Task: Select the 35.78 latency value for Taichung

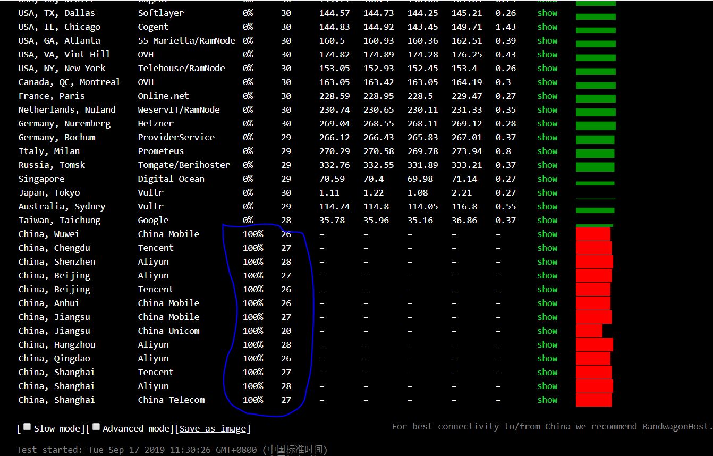Action: tap(332, 220)
